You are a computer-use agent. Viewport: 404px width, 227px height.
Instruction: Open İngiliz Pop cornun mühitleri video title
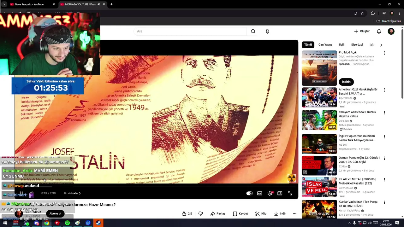(357, 138)
